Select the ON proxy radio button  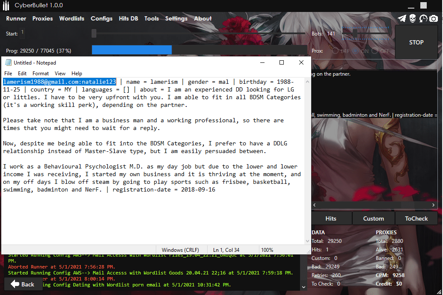[355, 51]
